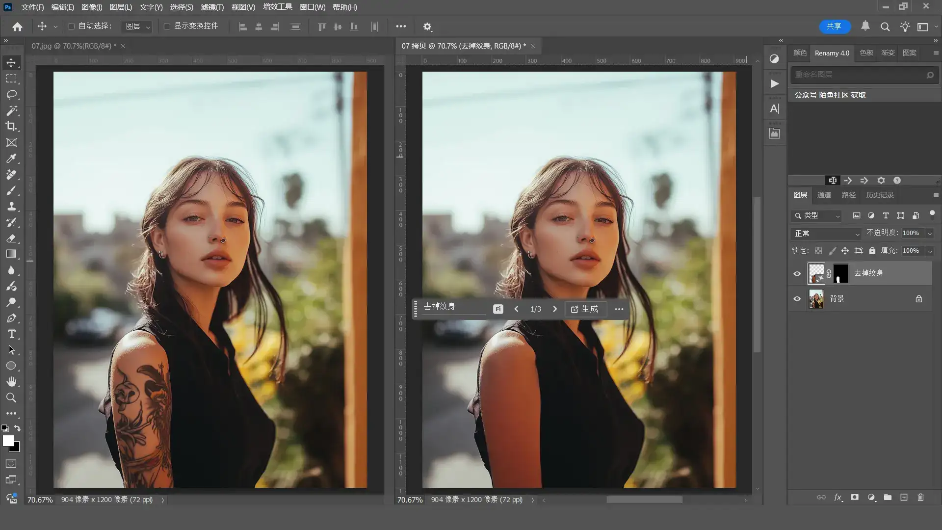The height and width of the screenshot is (530, 942).
Task: Click the delete layer trash icon
Action: click(x=920, y=497)
